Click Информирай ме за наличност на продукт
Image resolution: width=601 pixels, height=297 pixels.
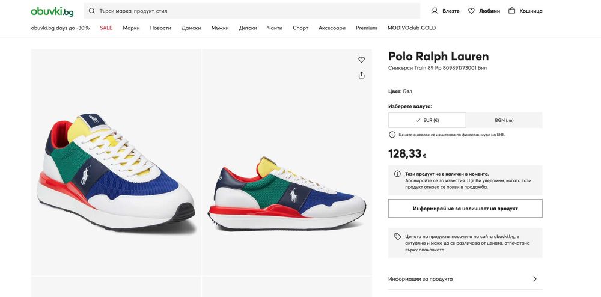pyautogui.click(x=465, y=209)
